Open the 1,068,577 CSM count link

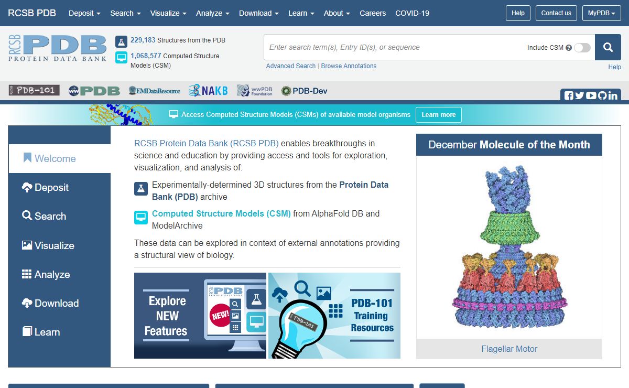(x=146, y=56)
